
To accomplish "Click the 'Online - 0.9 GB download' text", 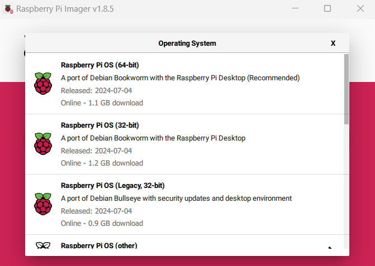I will (102, 224).
